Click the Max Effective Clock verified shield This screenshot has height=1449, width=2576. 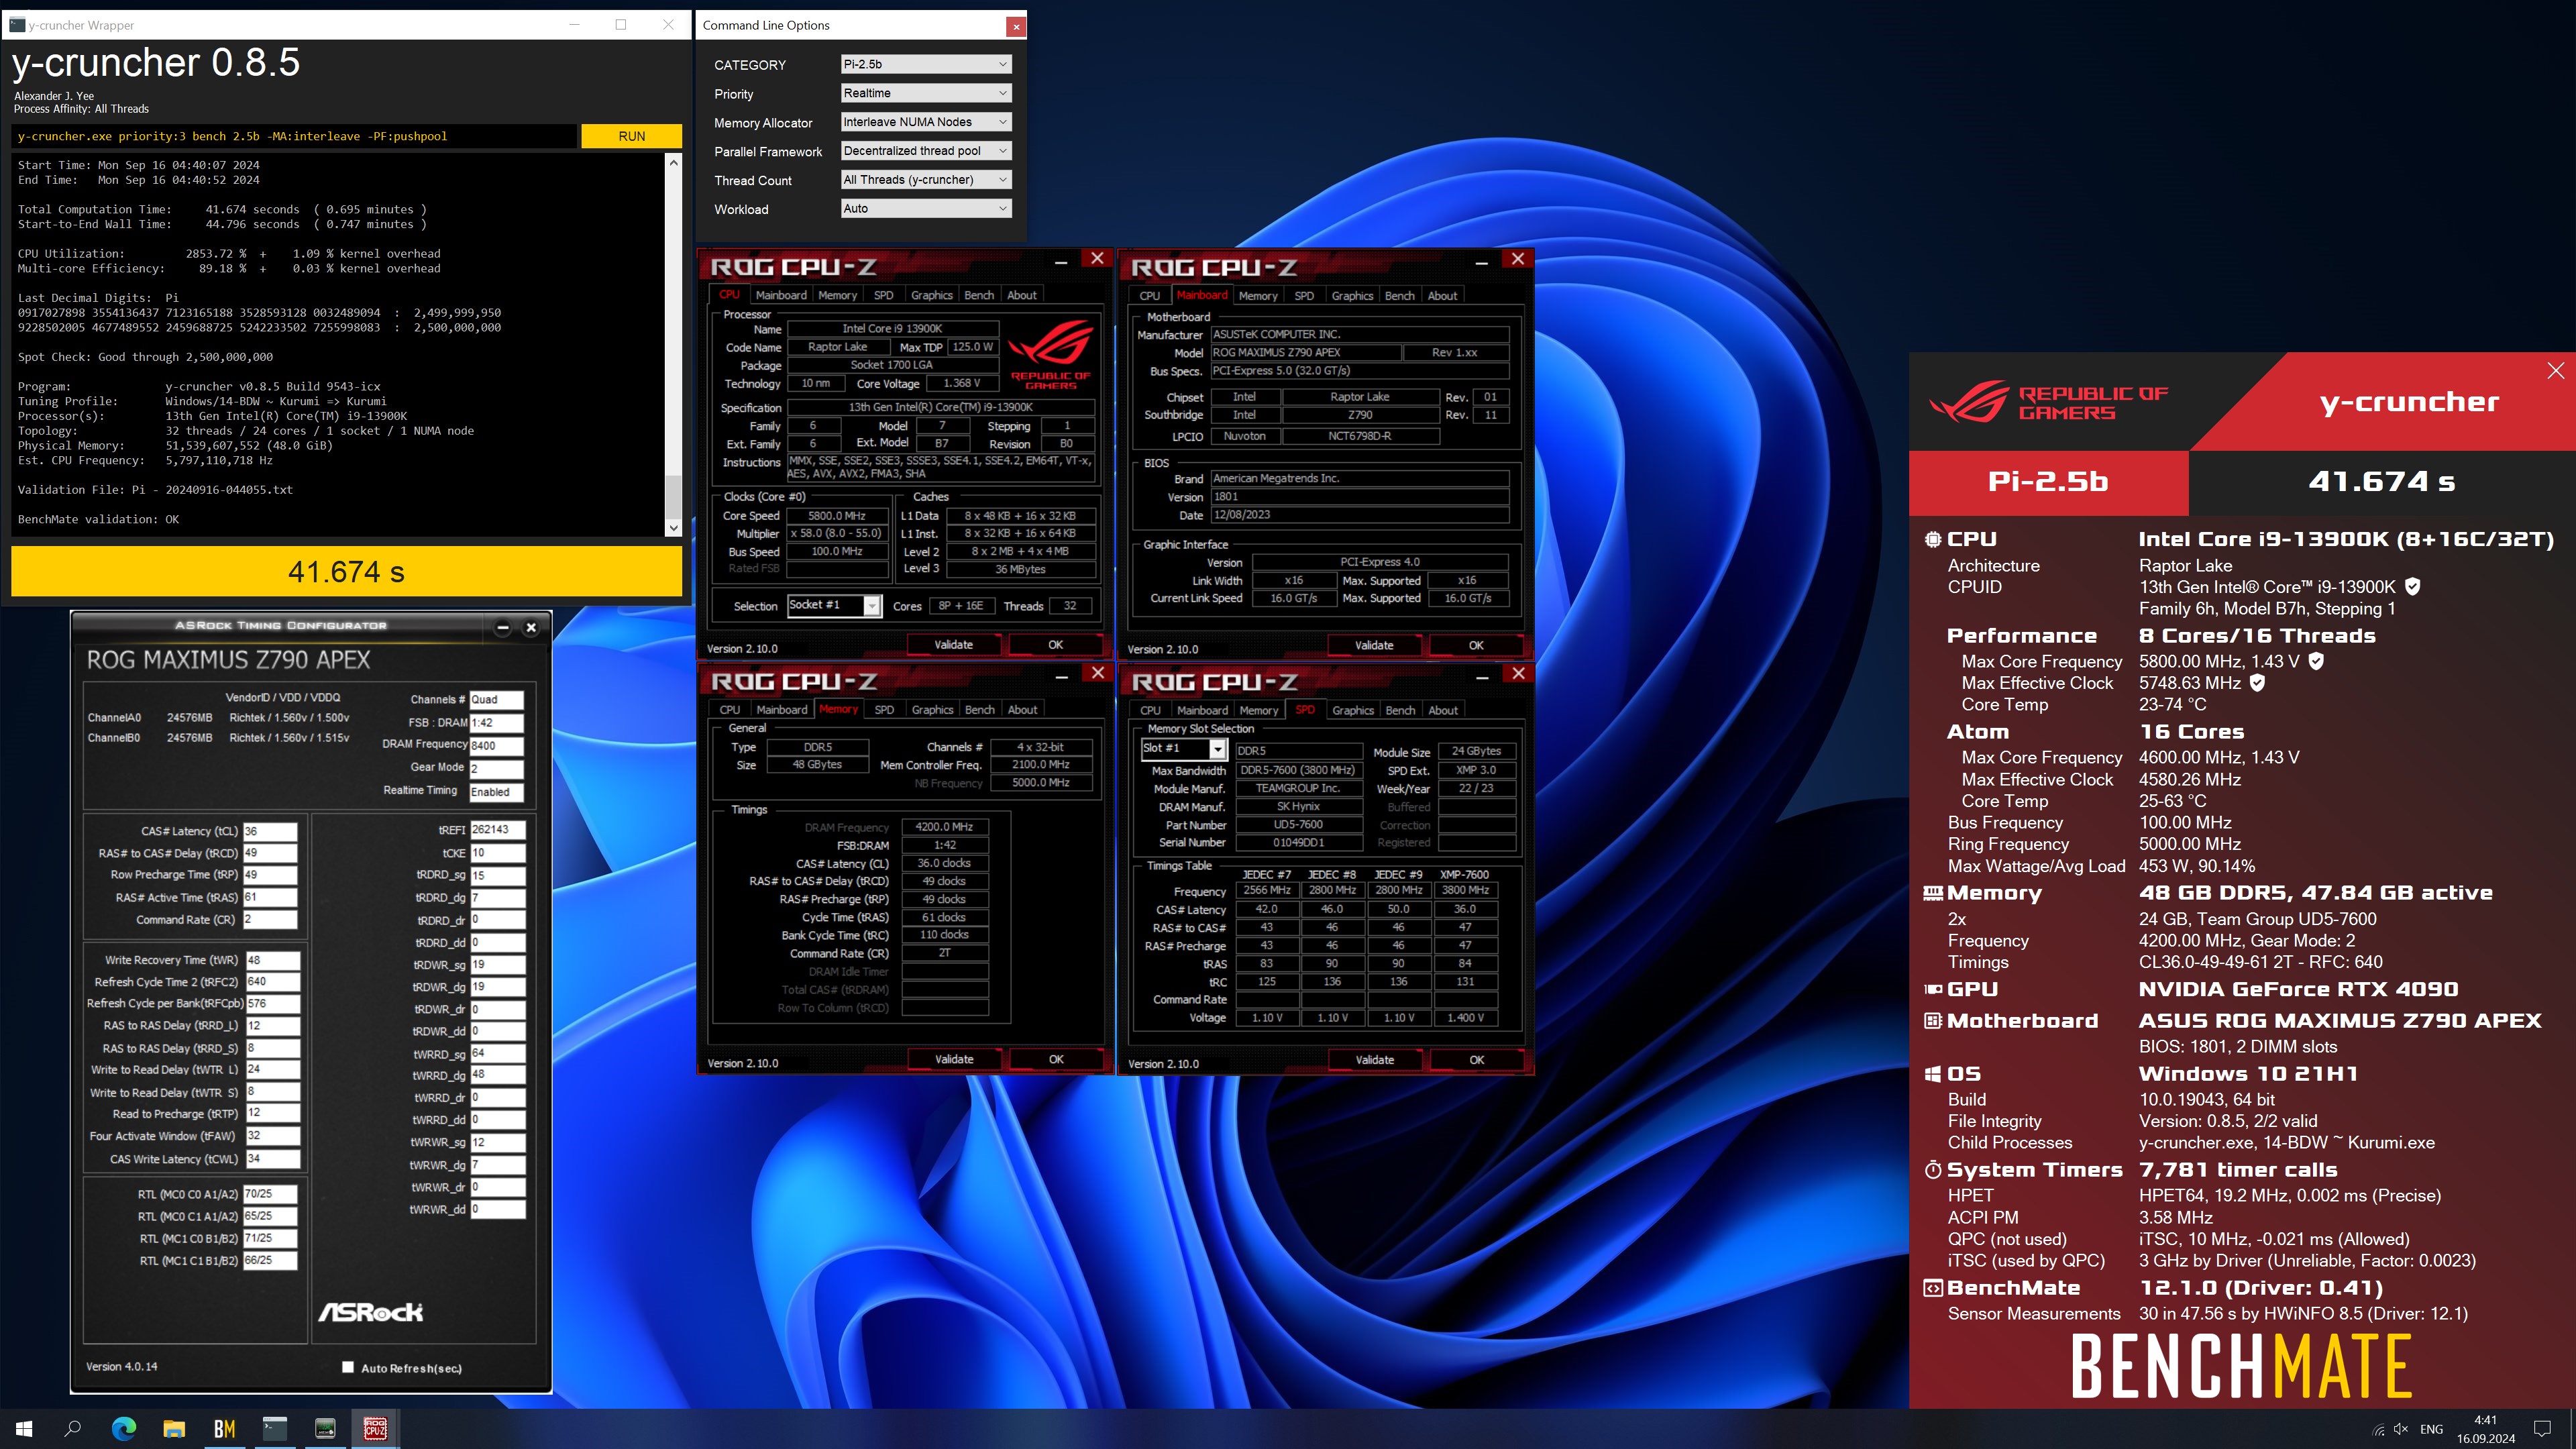[2257, 683]
